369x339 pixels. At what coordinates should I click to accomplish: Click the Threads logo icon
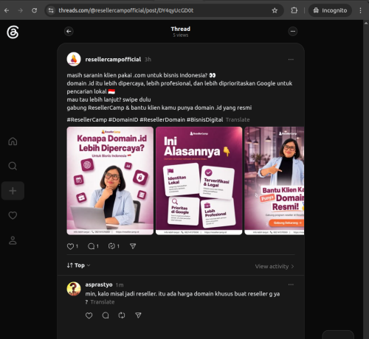(x=13, y=32)
